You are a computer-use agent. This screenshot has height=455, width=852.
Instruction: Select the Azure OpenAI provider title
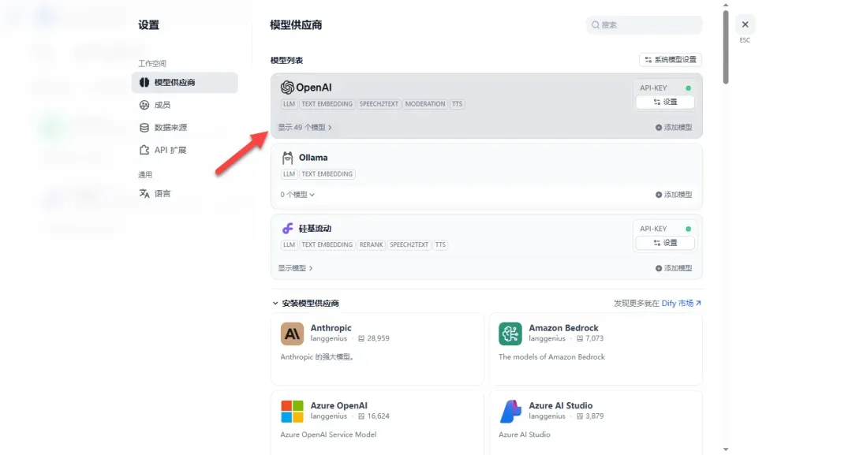pos(339,405)
